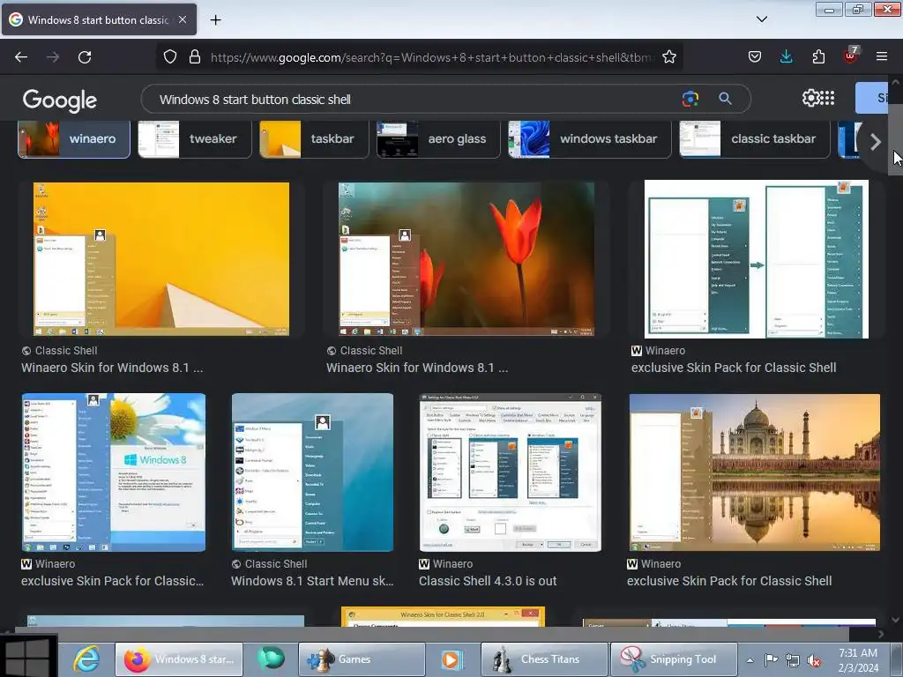The height and width of the screenshot is (677, 903).
Task: Open the media player taskbar icon
Action: click(452, 659)
